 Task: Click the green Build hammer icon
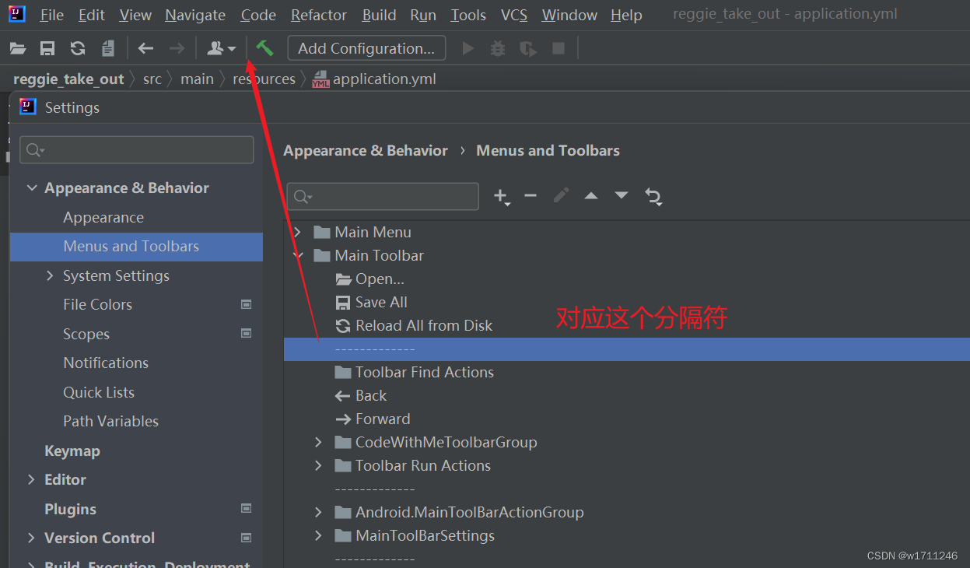(264, 48)
